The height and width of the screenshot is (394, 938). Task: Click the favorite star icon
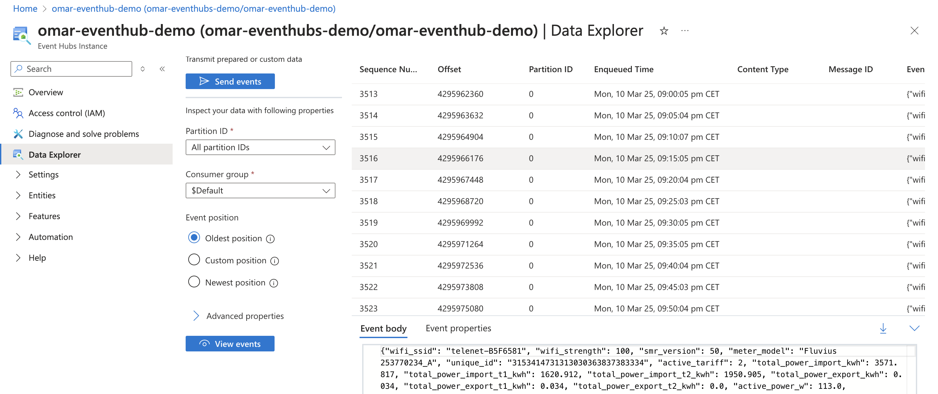664,31
